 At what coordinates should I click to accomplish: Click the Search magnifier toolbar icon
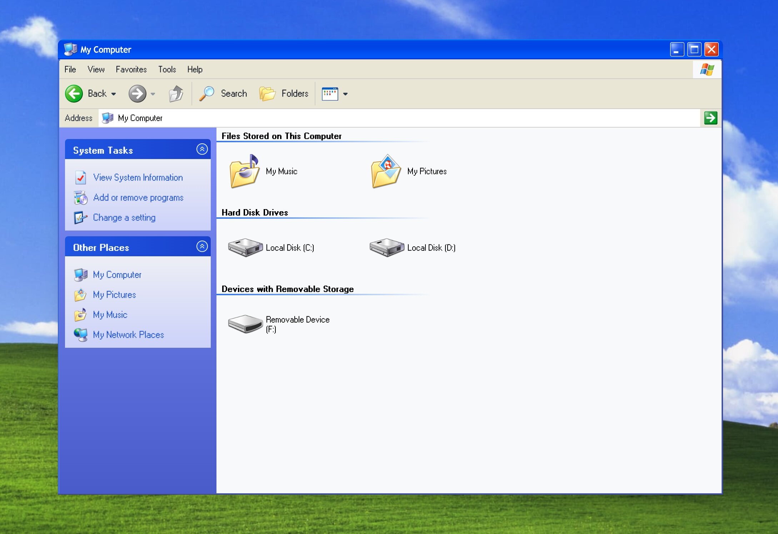coord(207,94)
